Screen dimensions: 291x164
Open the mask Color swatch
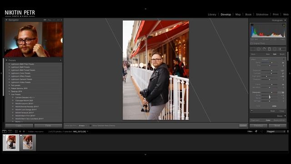pyautogui.click(x=274, y=106)
